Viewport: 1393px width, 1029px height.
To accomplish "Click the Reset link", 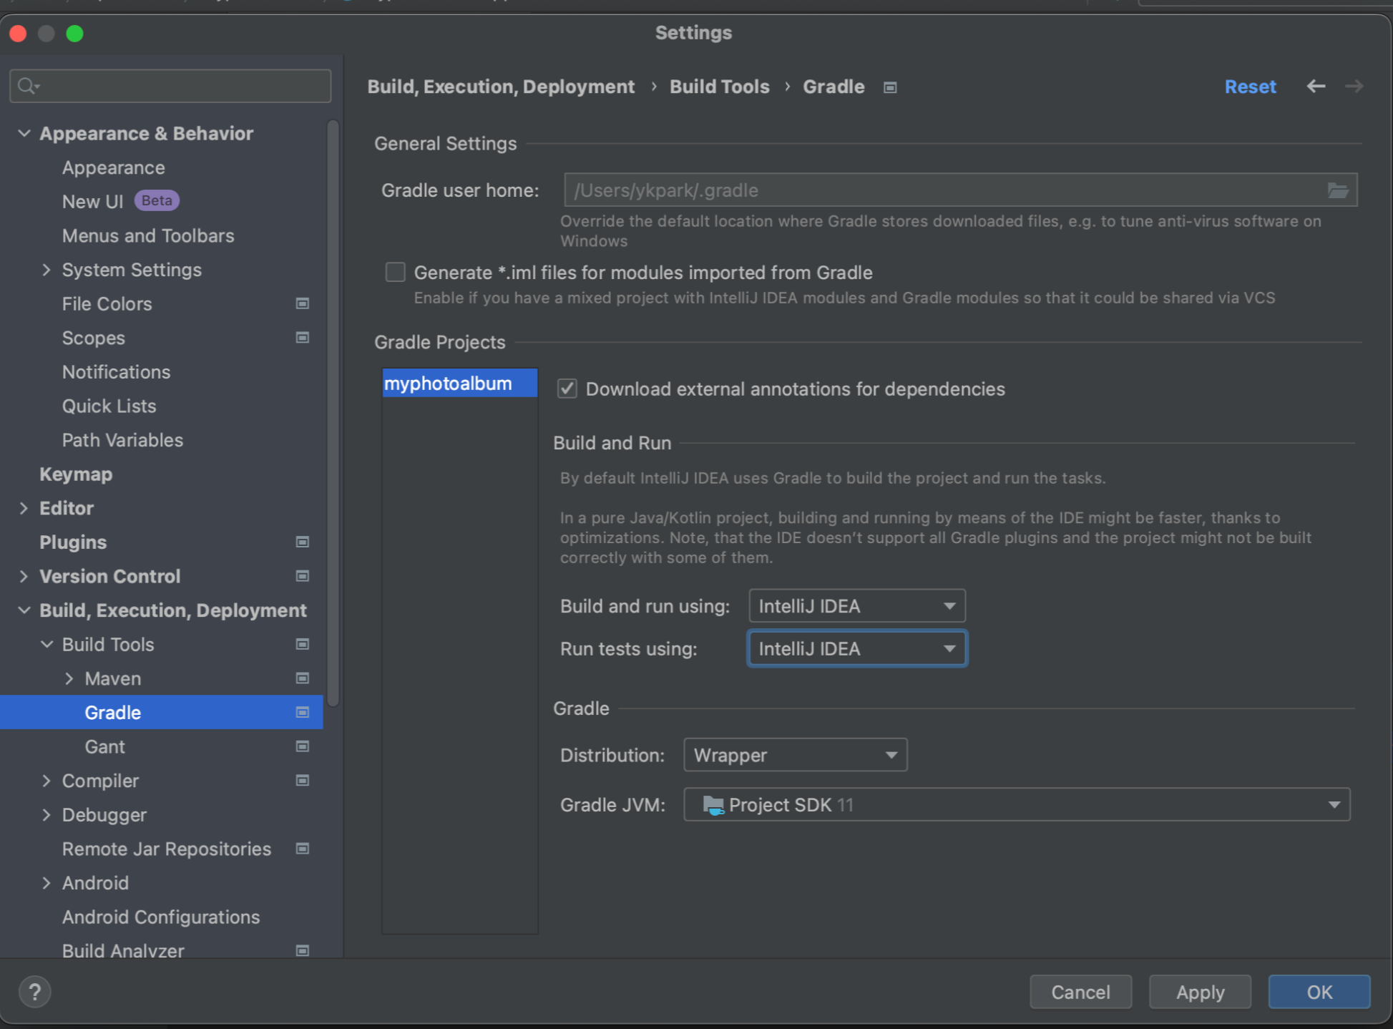I will 1249,87.
